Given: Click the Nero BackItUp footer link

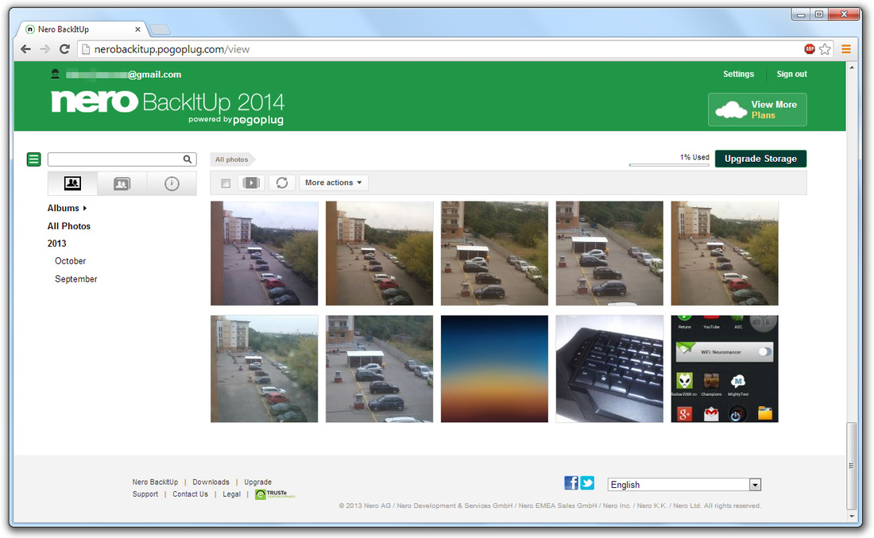Looking at the screenshot, I should point(156,482).
